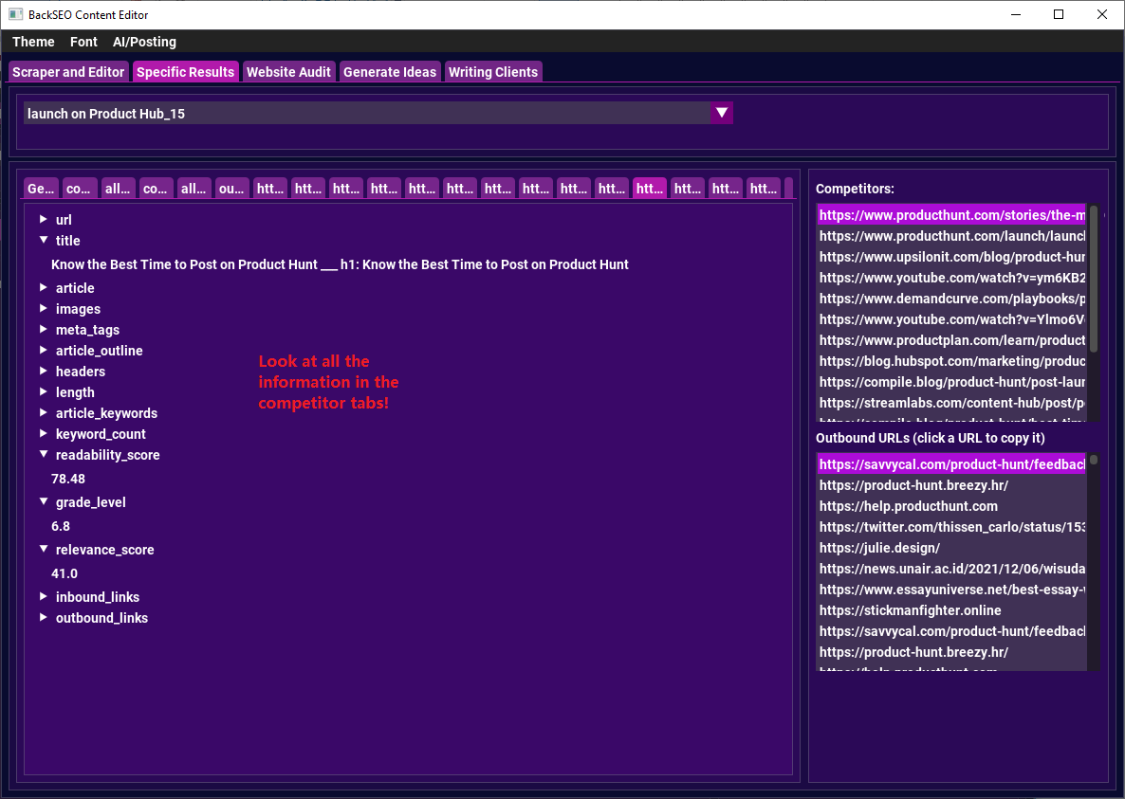Copy outbound URL news.unair.ac.id
Image resolution: width=1125 pixels, height=799 pixels.
pos(951,569)
